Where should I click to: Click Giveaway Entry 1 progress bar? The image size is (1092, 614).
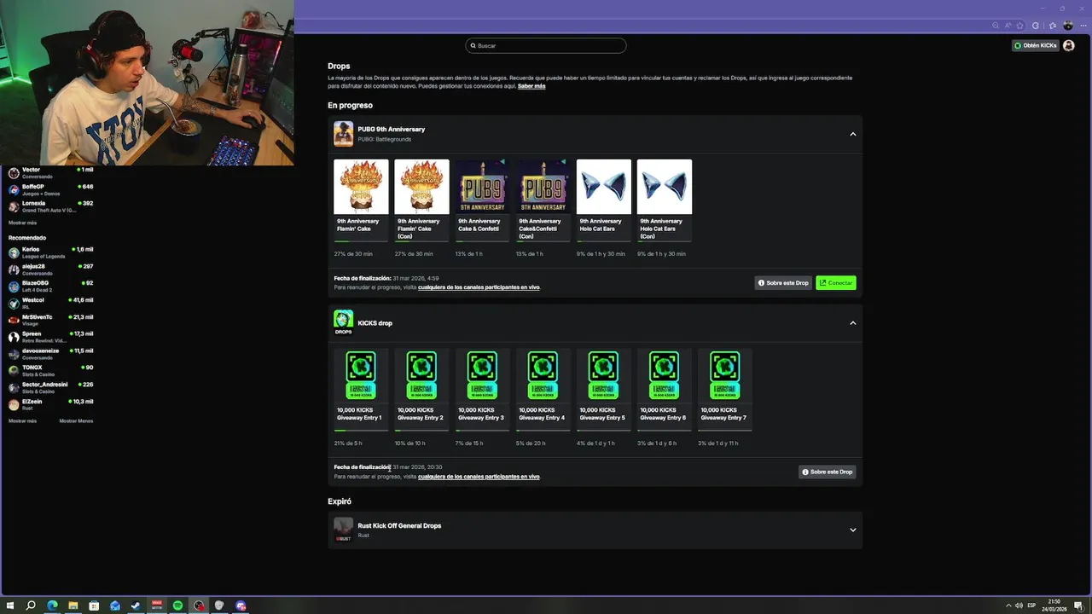(361, 431)
